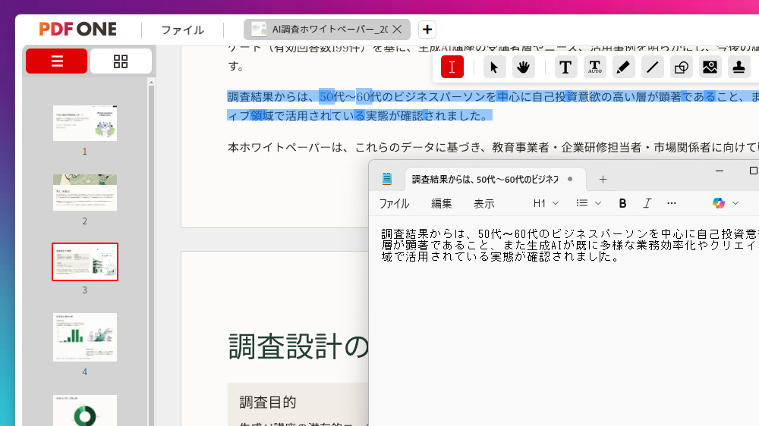
Task: Expand the H1 heading dropdown
Action: (546, 203)
